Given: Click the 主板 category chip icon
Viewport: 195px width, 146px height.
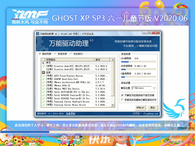Looking at the screenshot, I should coord(43,72).
